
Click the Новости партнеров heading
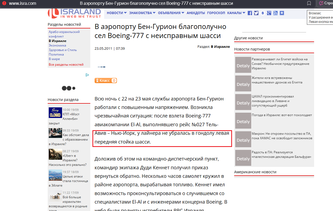click(x=252, y=49)
